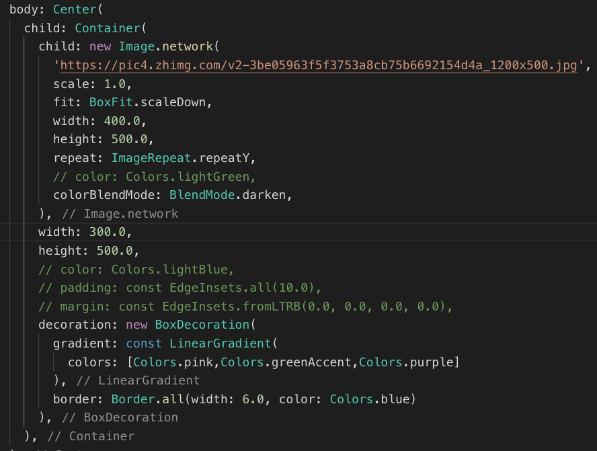
Task: Click the 'width: 400.0,' line
Action: pyautogui.click(x=99, y=121)
